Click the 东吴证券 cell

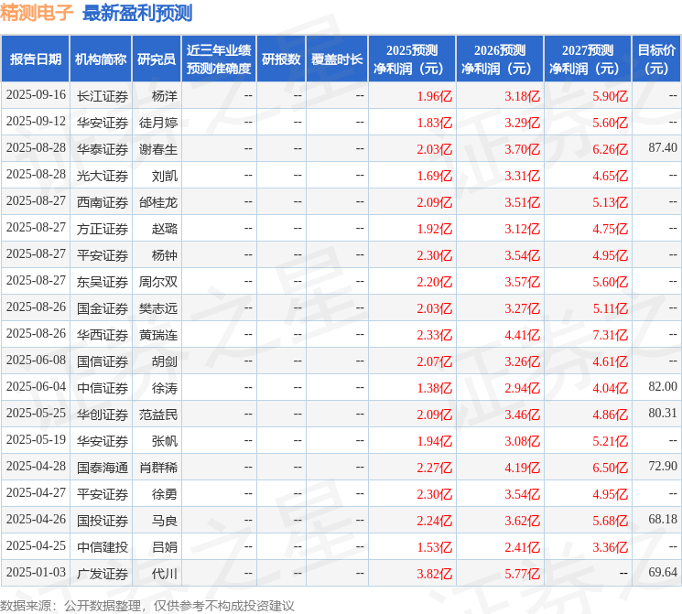pos(103,282)
